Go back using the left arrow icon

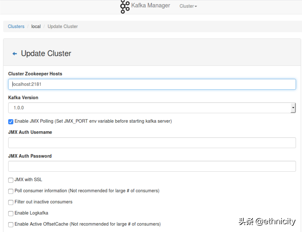coord(15,54)
